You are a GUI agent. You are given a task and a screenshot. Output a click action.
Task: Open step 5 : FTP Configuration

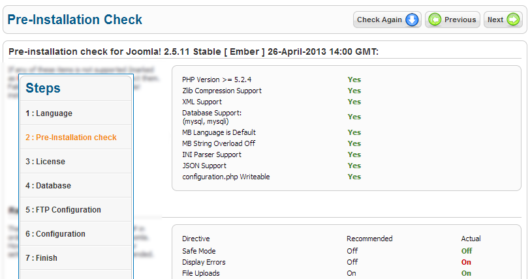tap(76, 209)
